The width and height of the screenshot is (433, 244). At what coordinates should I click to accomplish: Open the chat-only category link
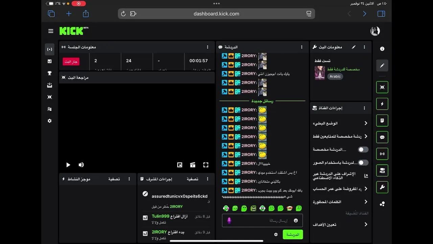[x=343, y=69]
